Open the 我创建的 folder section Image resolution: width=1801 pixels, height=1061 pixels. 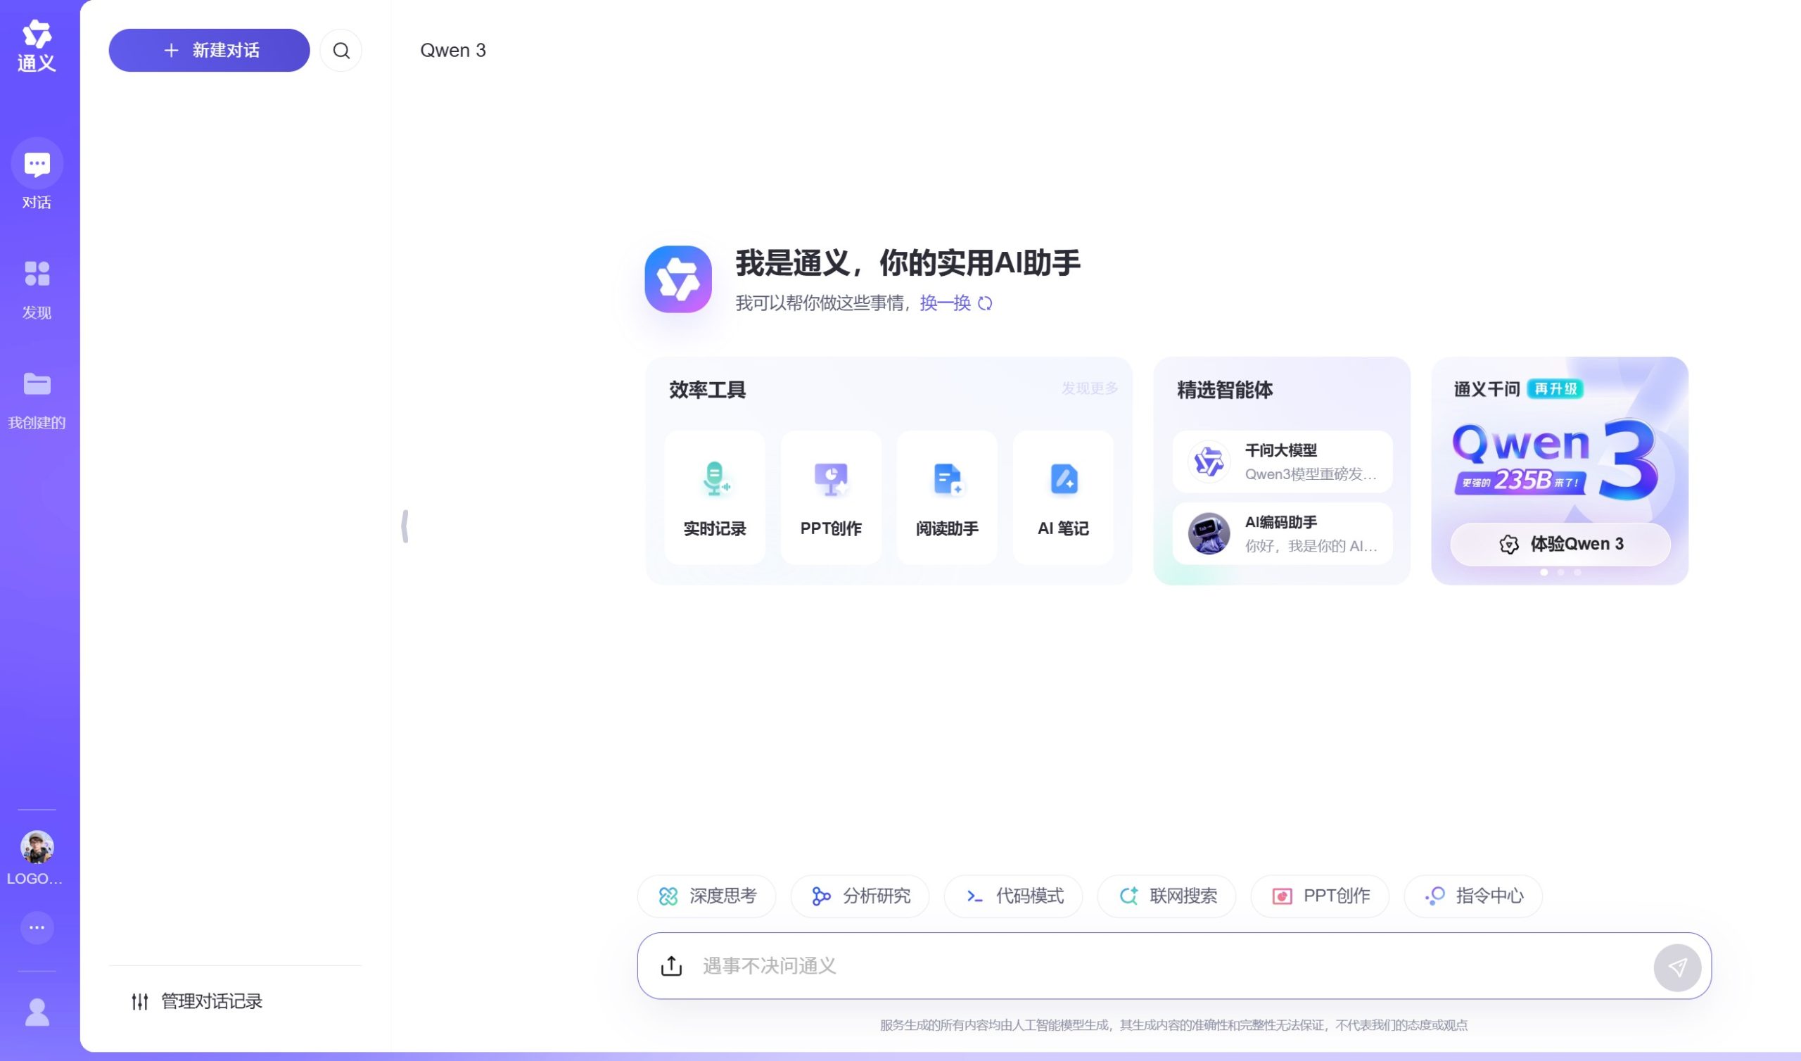click(x=37, y=401)
